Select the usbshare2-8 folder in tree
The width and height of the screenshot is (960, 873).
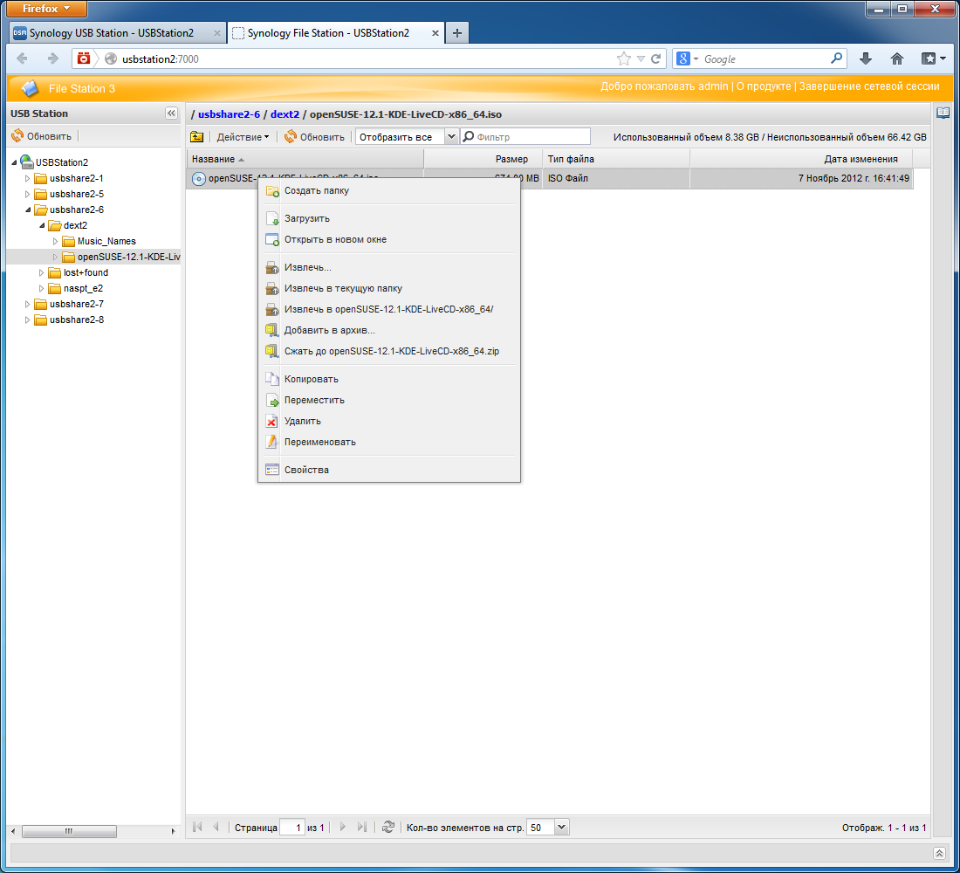(77, 320)
